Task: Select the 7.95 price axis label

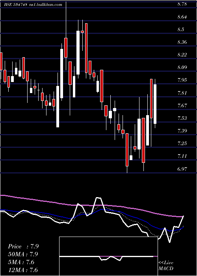Action: [x=182, y=80]
